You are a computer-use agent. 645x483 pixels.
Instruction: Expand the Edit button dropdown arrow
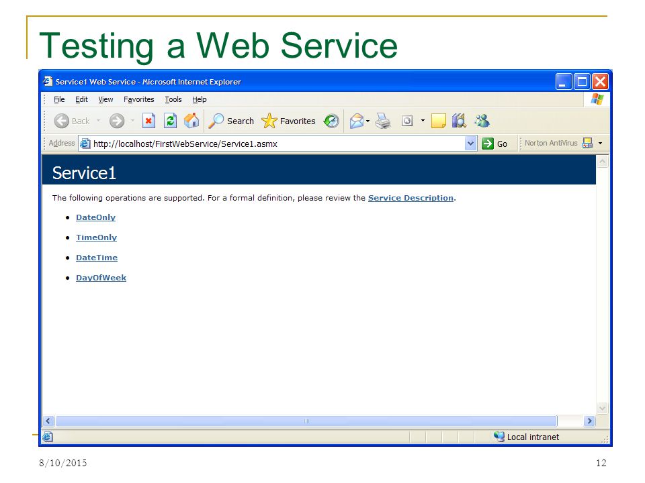coord(423,121)
